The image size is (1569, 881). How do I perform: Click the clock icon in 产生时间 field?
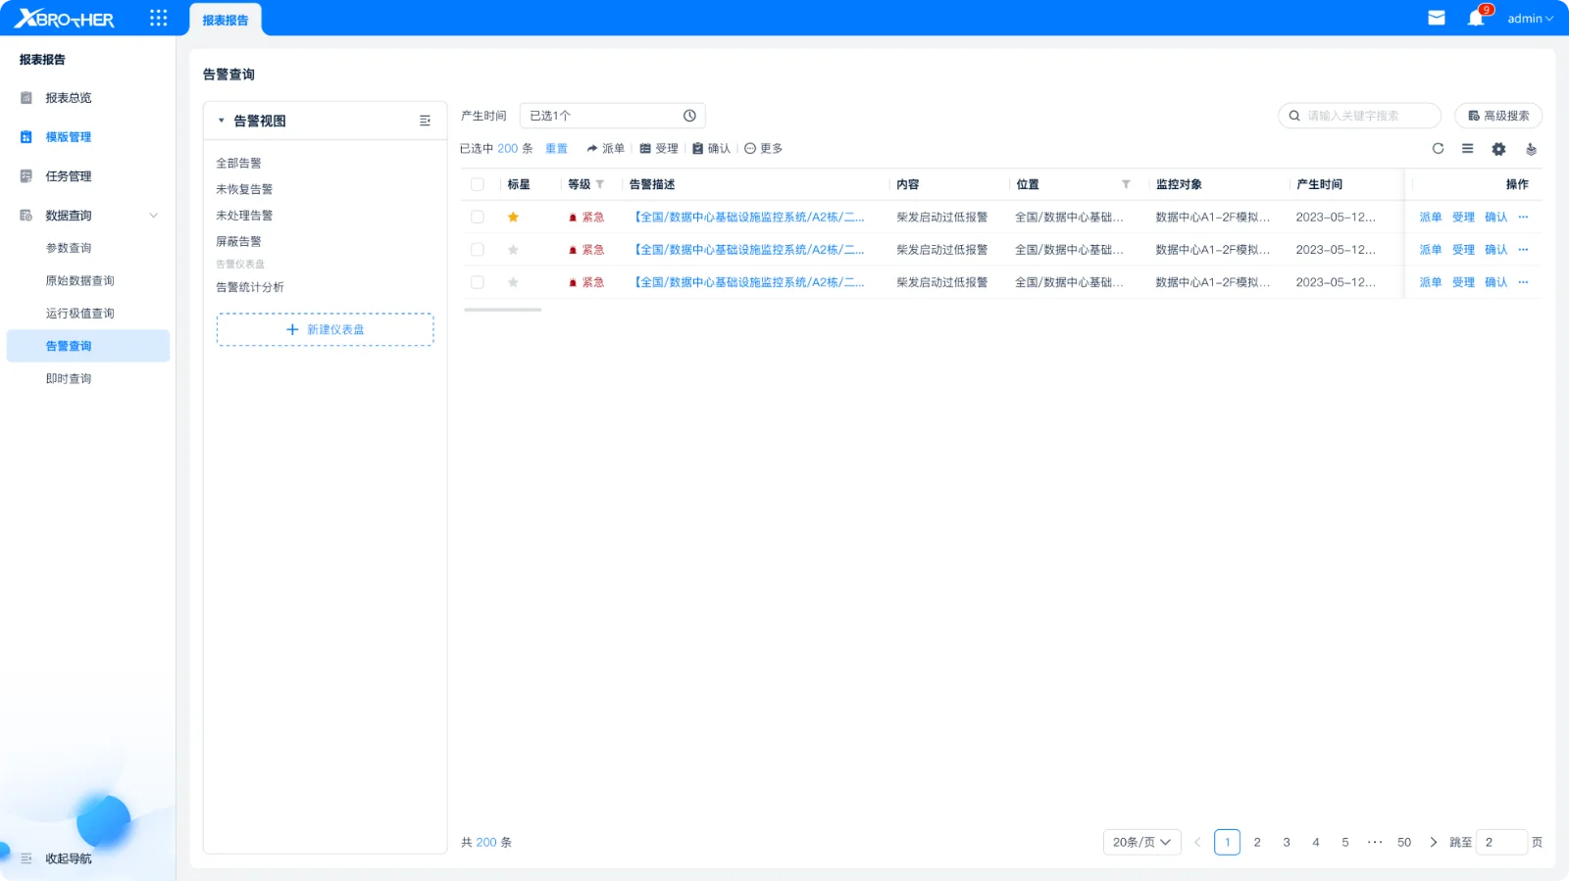tap(689, 116)
